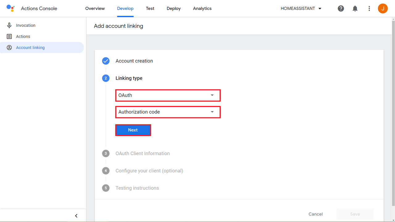395x222 pixels.
Task: Open the three-dot more options menu
Action: click(x=369, y=9)
